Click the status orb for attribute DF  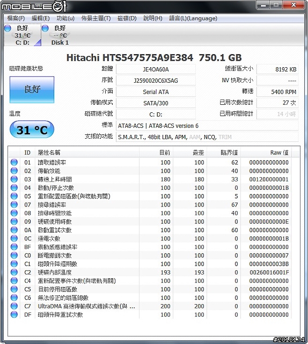point(14,314)
